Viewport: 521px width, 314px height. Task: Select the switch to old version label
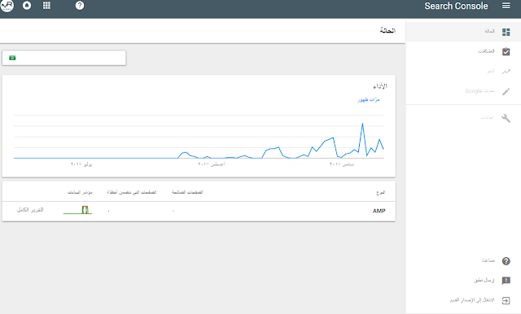click(472, 300)
